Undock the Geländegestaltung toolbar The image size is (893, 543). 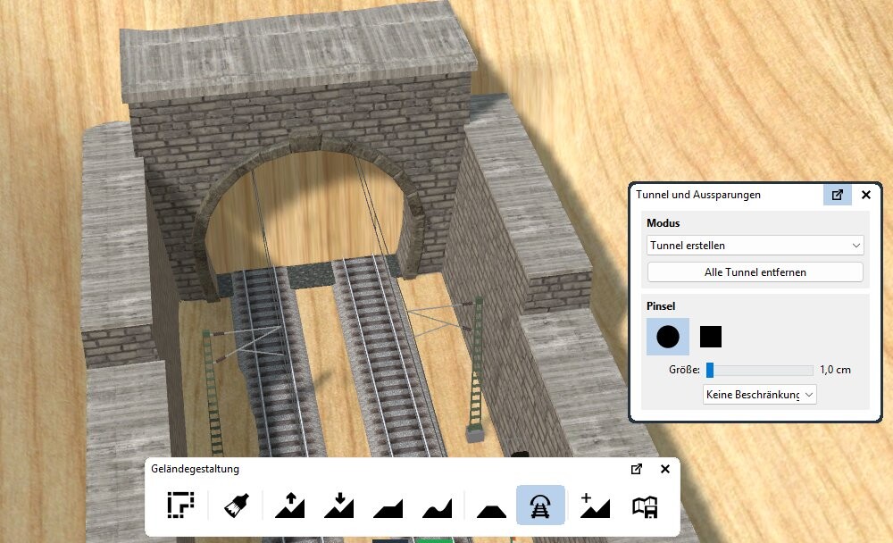[637, 469]
